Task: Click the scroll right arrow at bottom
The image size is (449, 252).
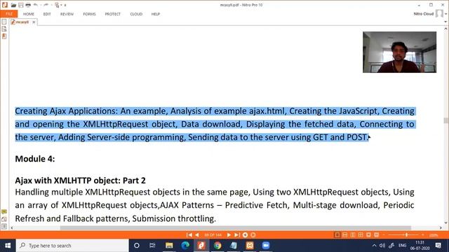Action: pos(441,228)
